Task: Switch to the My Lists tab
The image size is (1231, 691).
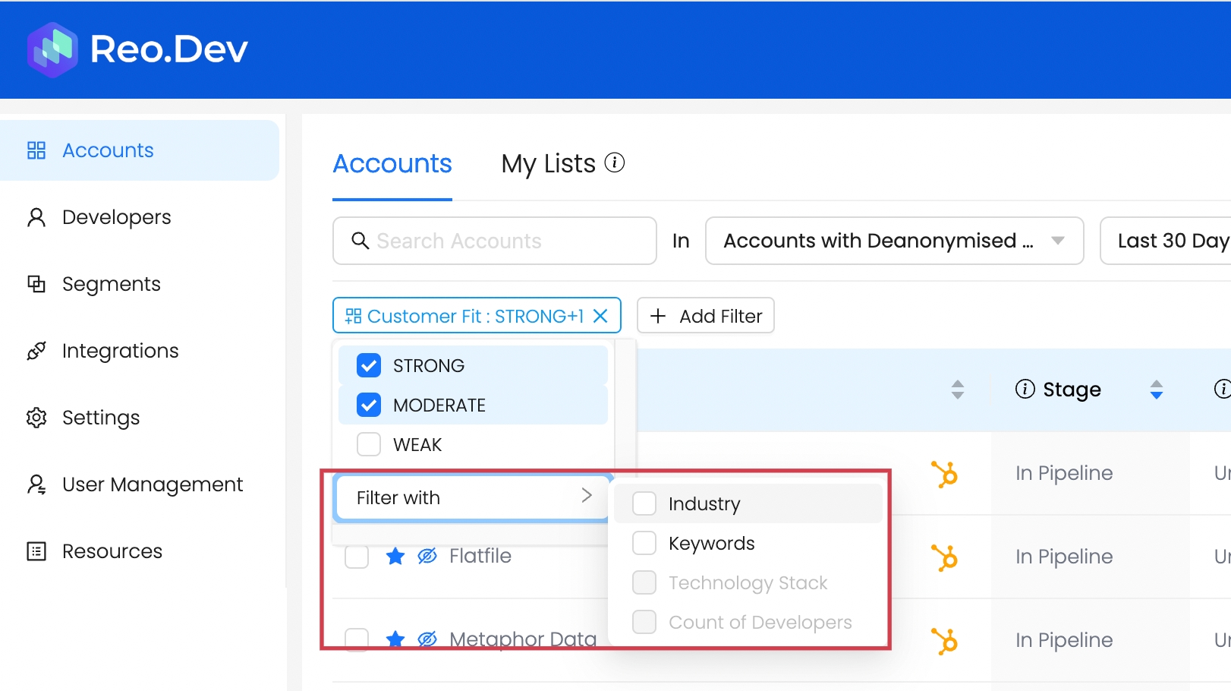Action: coord(548,164)
